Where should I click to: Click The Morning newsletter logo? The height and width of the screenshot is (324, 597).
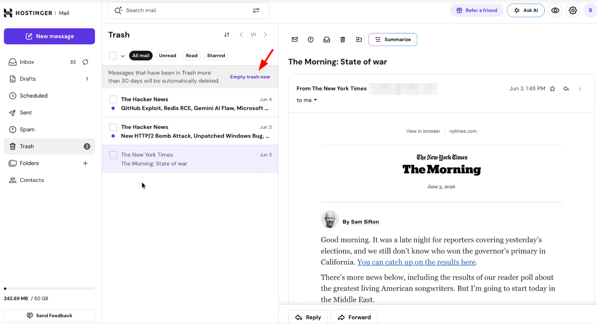pyautogui.click(x=441, y=165)
